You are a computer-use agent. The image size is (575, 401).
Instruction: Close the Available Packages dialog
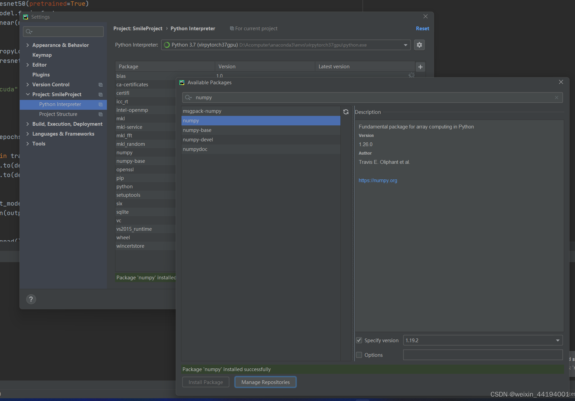[x=561, y=82]
